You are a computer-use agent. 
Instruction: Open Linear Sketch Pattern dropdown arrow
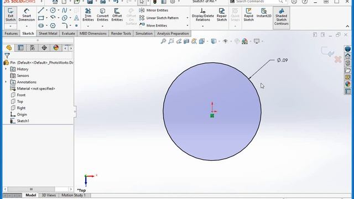tap(187, 18)
